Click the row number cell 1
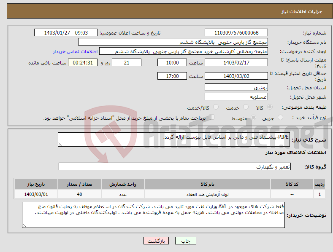The image size is (333, 252). coord(319,194)
